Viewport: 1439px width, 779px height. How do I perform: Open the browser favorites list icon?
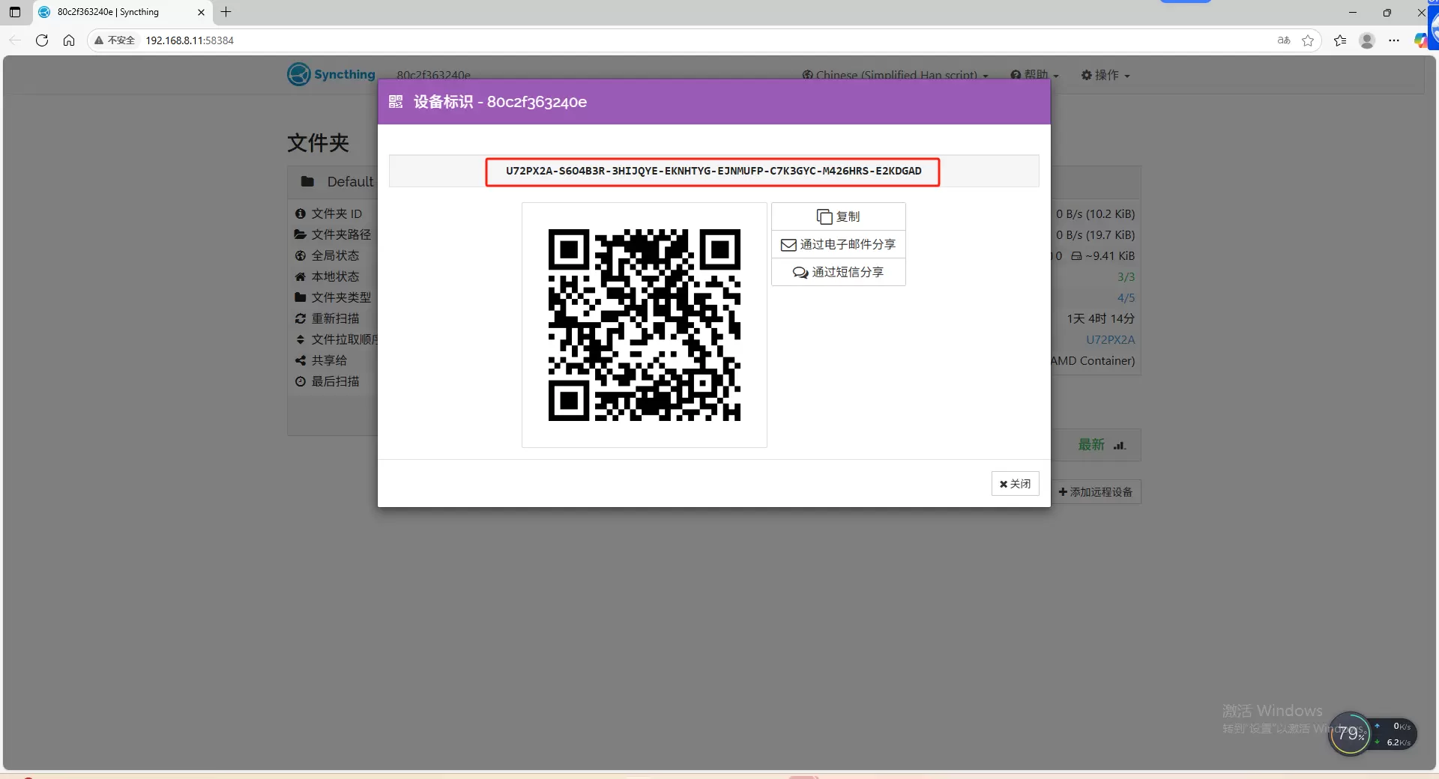tap(1340, 40)
